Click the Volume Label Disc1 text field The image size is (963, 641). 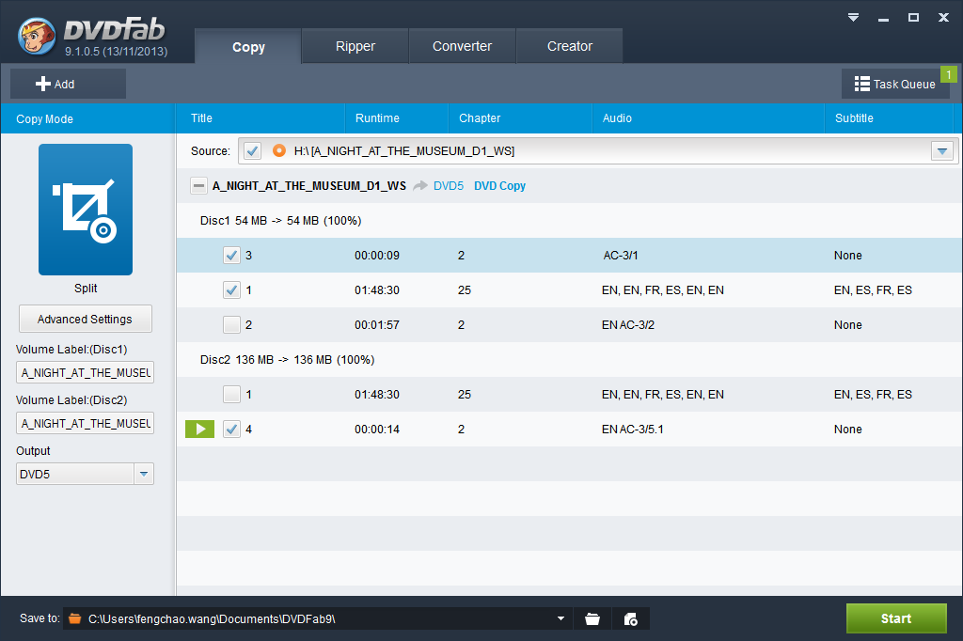click(85, 372)
